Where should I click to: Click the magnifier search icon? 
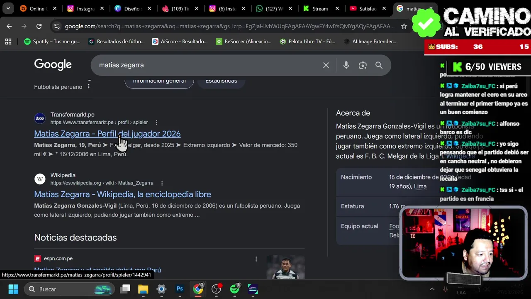(379, 65)
